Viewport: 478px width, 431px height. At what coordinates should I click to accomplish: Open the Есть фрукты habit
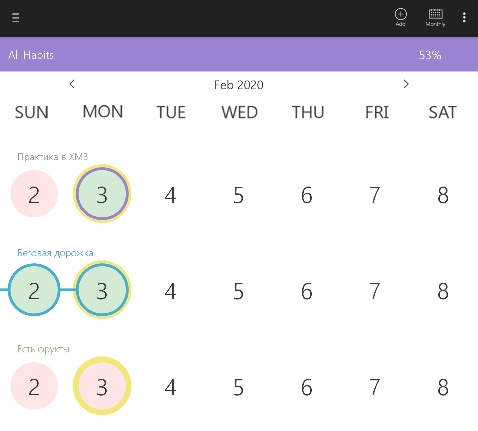43,349
